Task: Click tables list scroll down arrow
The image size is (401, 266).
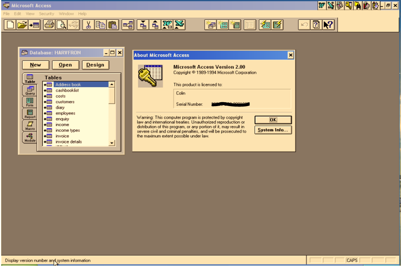Action: [112, 143]
